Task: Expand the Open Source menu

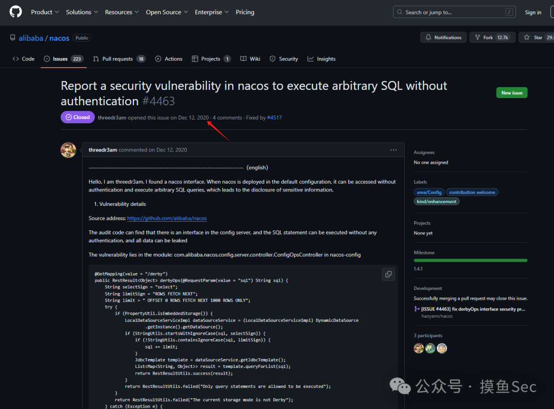Action: (x=167, y=12)
